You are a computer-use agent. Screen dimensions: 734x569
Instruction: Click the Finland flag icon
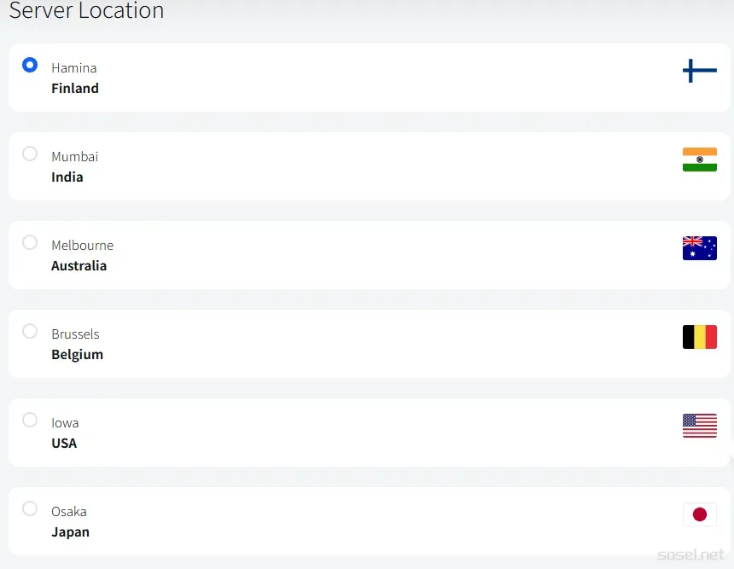click(699, 71)
